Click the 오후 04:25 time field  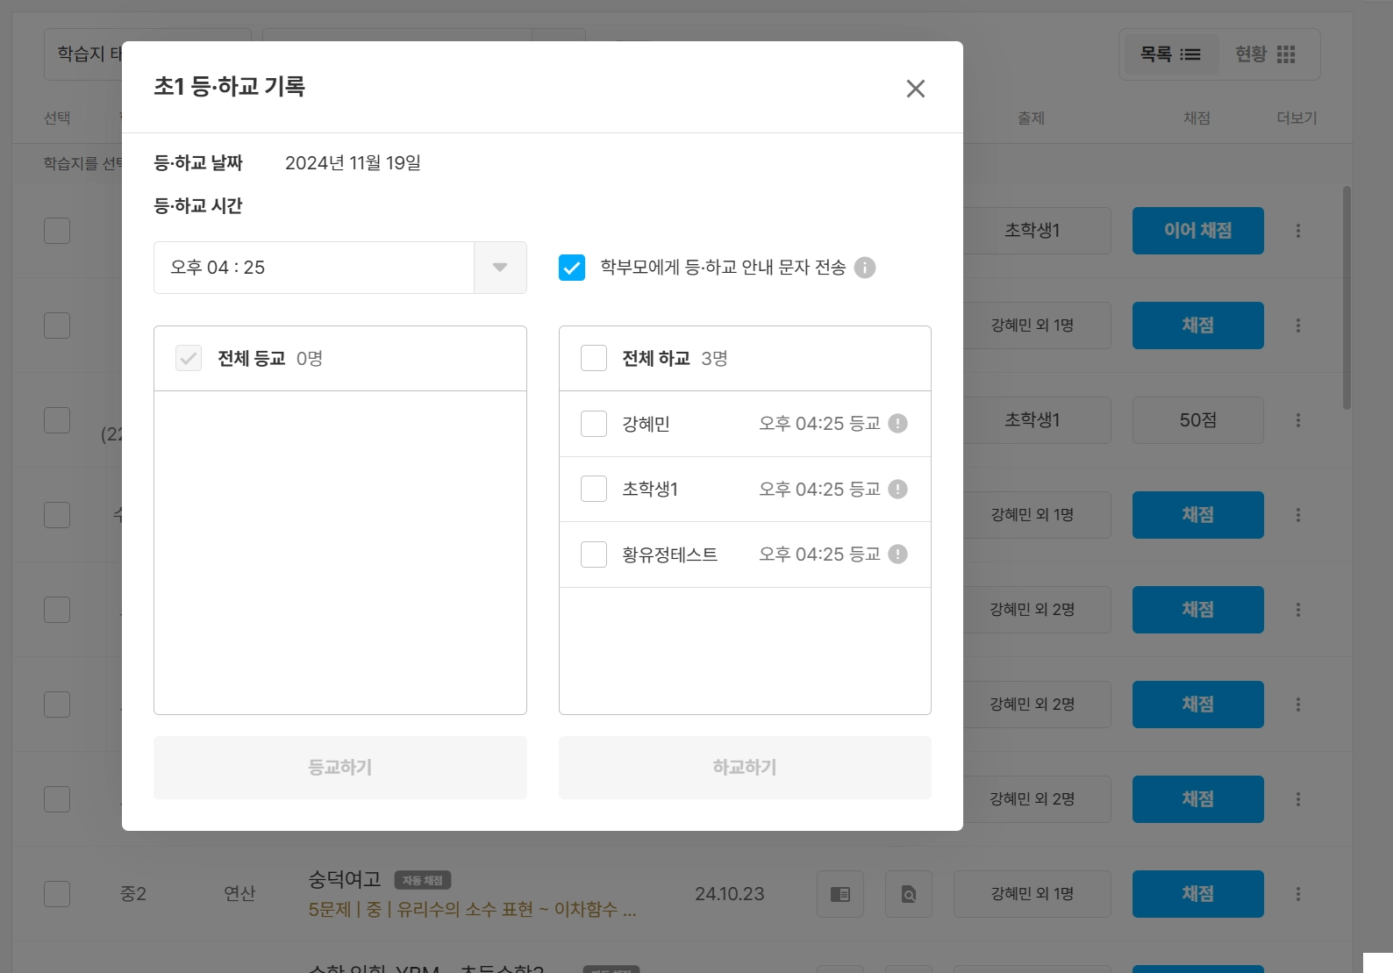click(x=314, y=268)
